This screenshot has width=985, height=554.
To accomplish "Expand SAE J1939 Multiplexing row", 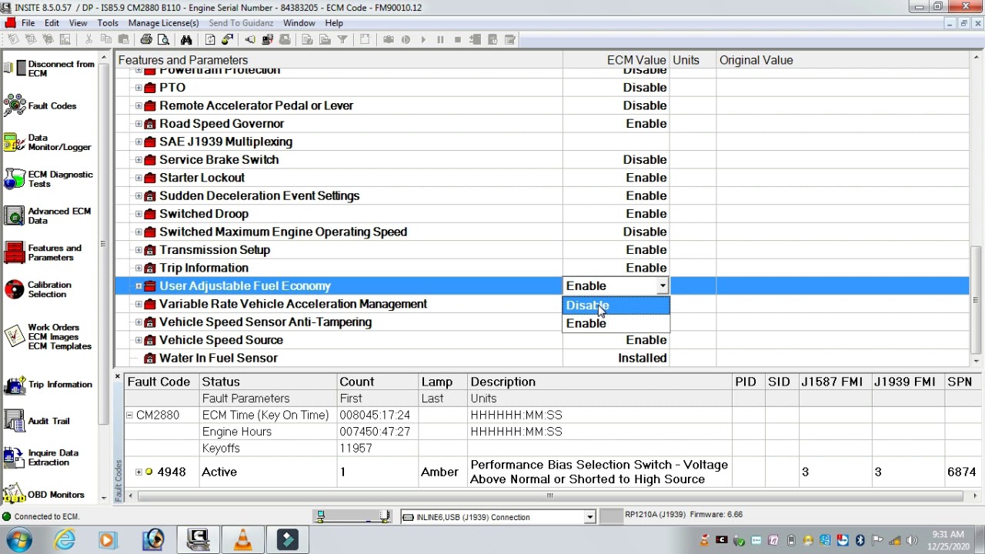I will click(x=139, y=142).
